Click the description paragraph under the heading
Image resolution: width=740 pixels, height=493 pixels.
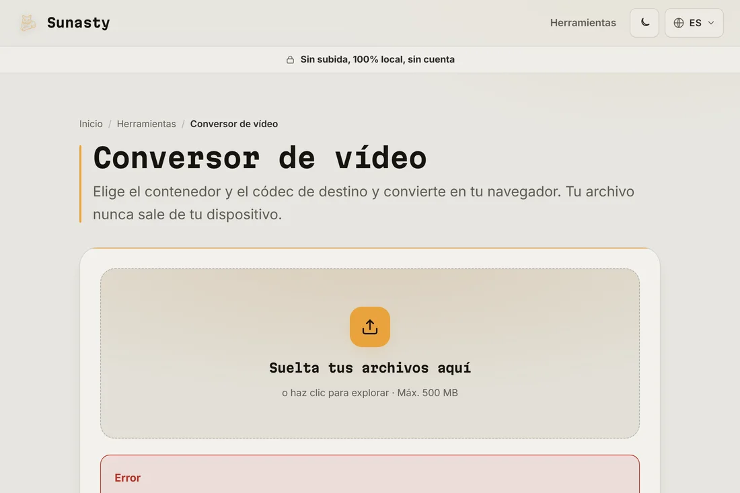(363, 203)
